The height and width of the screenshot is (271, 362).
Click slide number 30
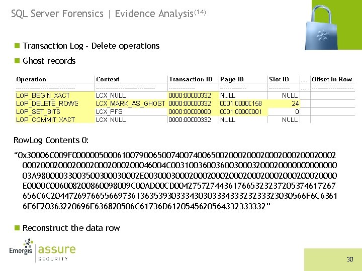coord(350,259)
